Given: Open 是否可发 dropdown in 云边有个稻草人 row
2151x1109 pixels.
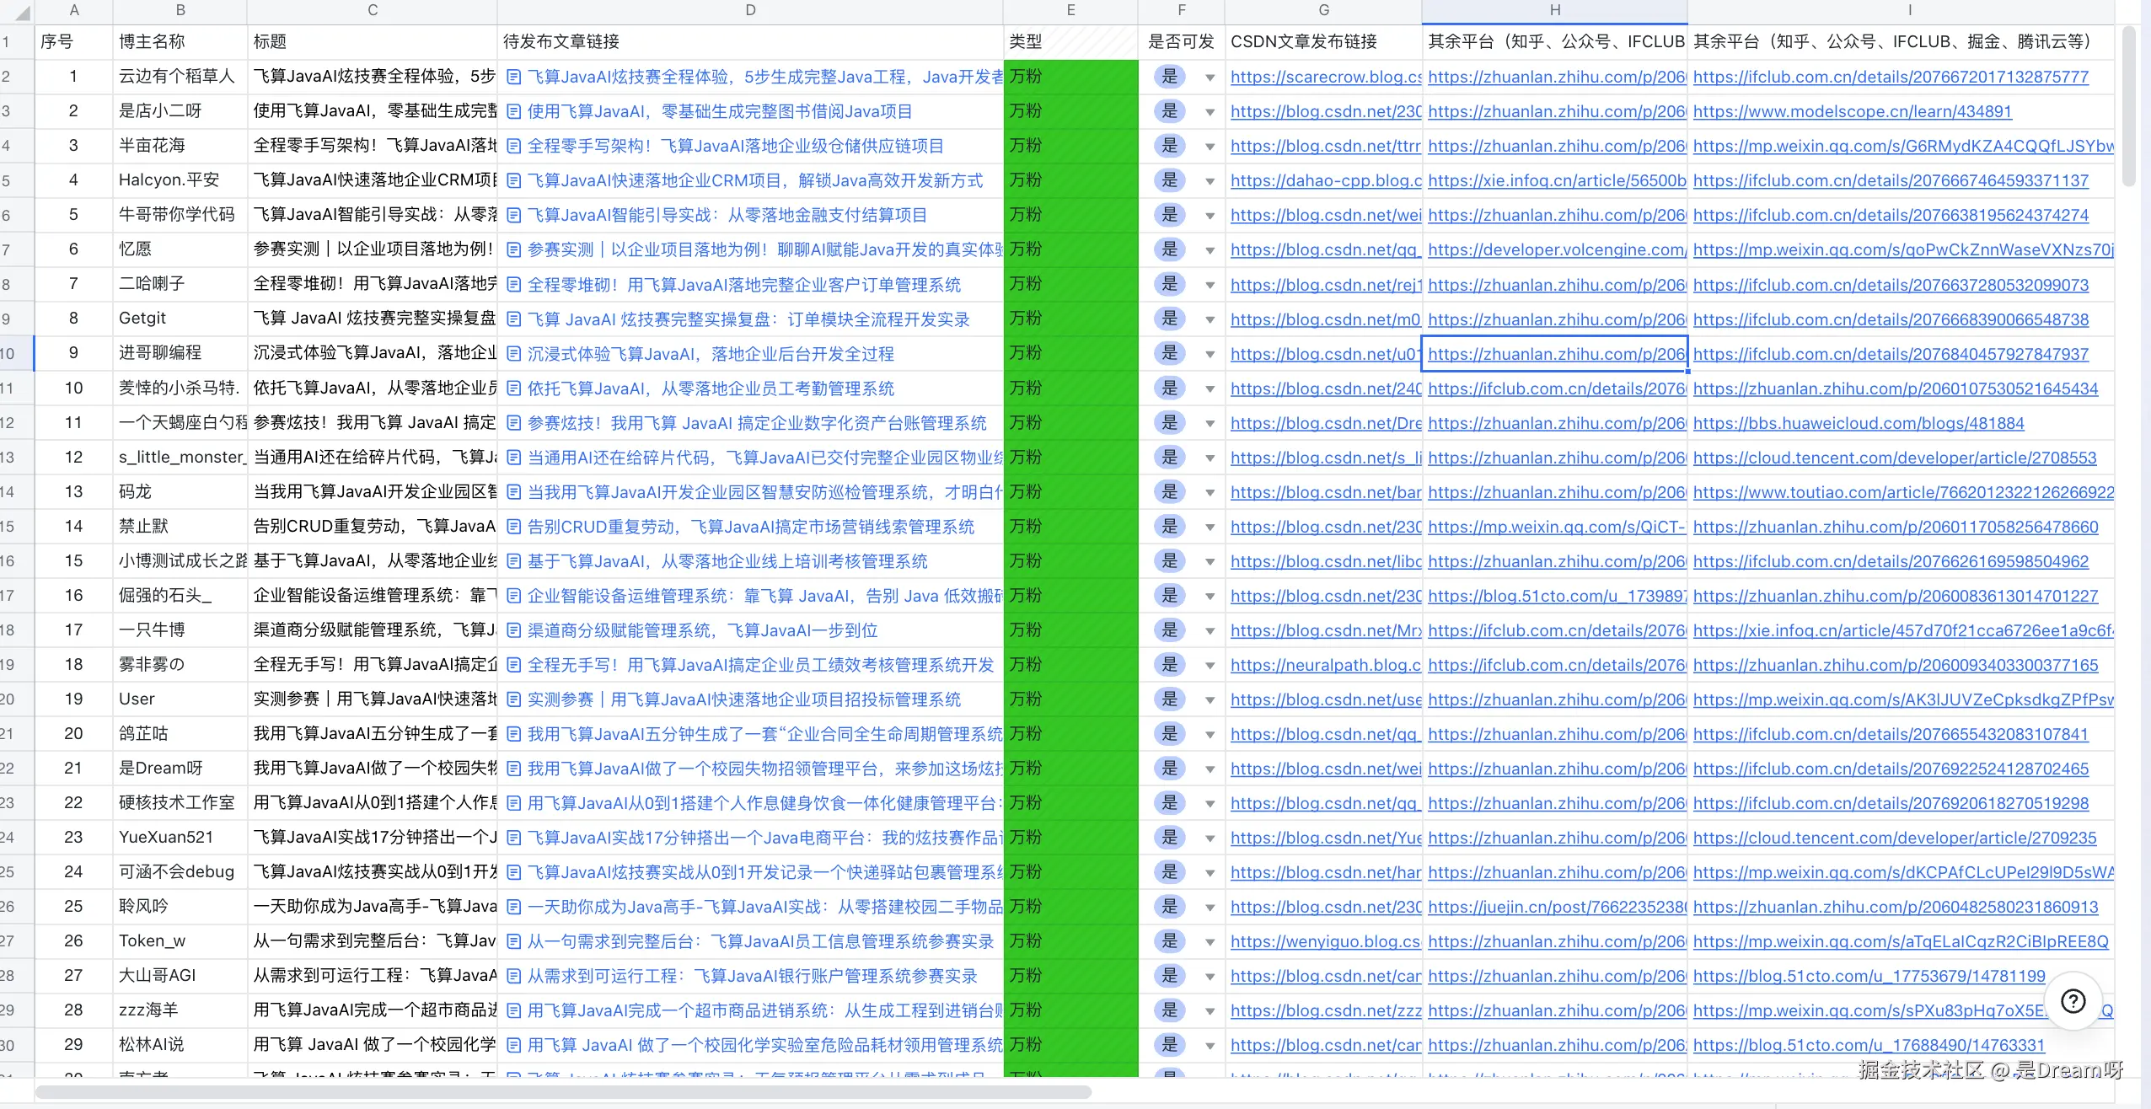Looking at the screenshot, I should (1210, 78).
